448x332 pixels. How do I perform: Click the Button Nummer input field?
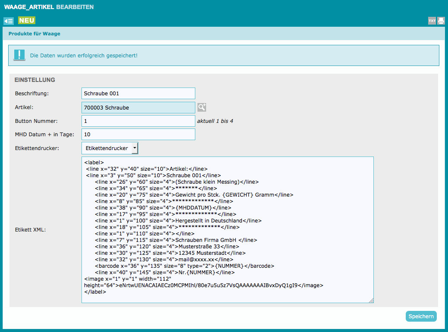[x=138, y=121]
